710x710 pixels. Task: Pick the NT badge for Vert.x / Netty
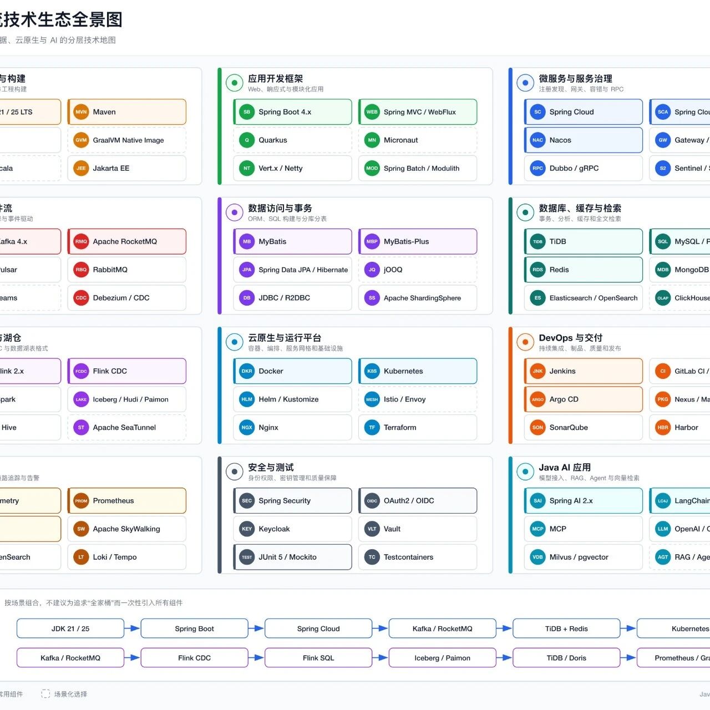click(x=247, y=169)
